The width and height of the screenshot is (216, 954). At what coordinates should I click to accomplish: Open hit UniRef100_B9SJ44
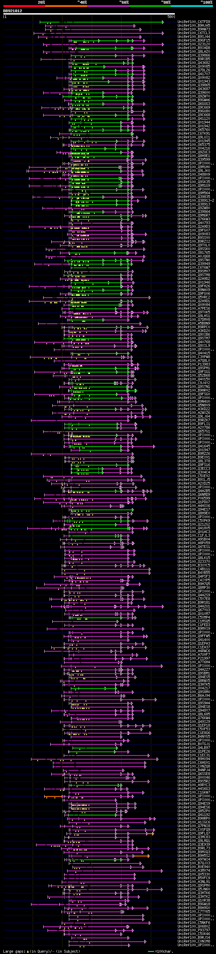194,37
